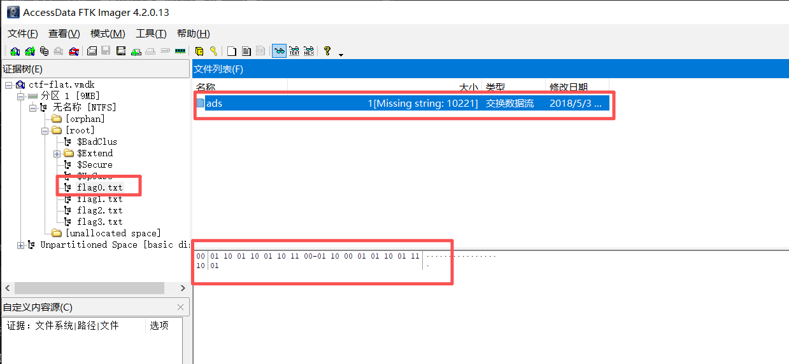Click the Export File Hash List icon
The height and width of the screenshot is (364, 789).
coord(246,51)
